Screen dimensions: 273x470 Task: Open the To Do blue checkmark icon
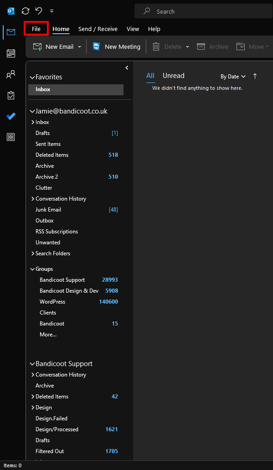(11, 116)
